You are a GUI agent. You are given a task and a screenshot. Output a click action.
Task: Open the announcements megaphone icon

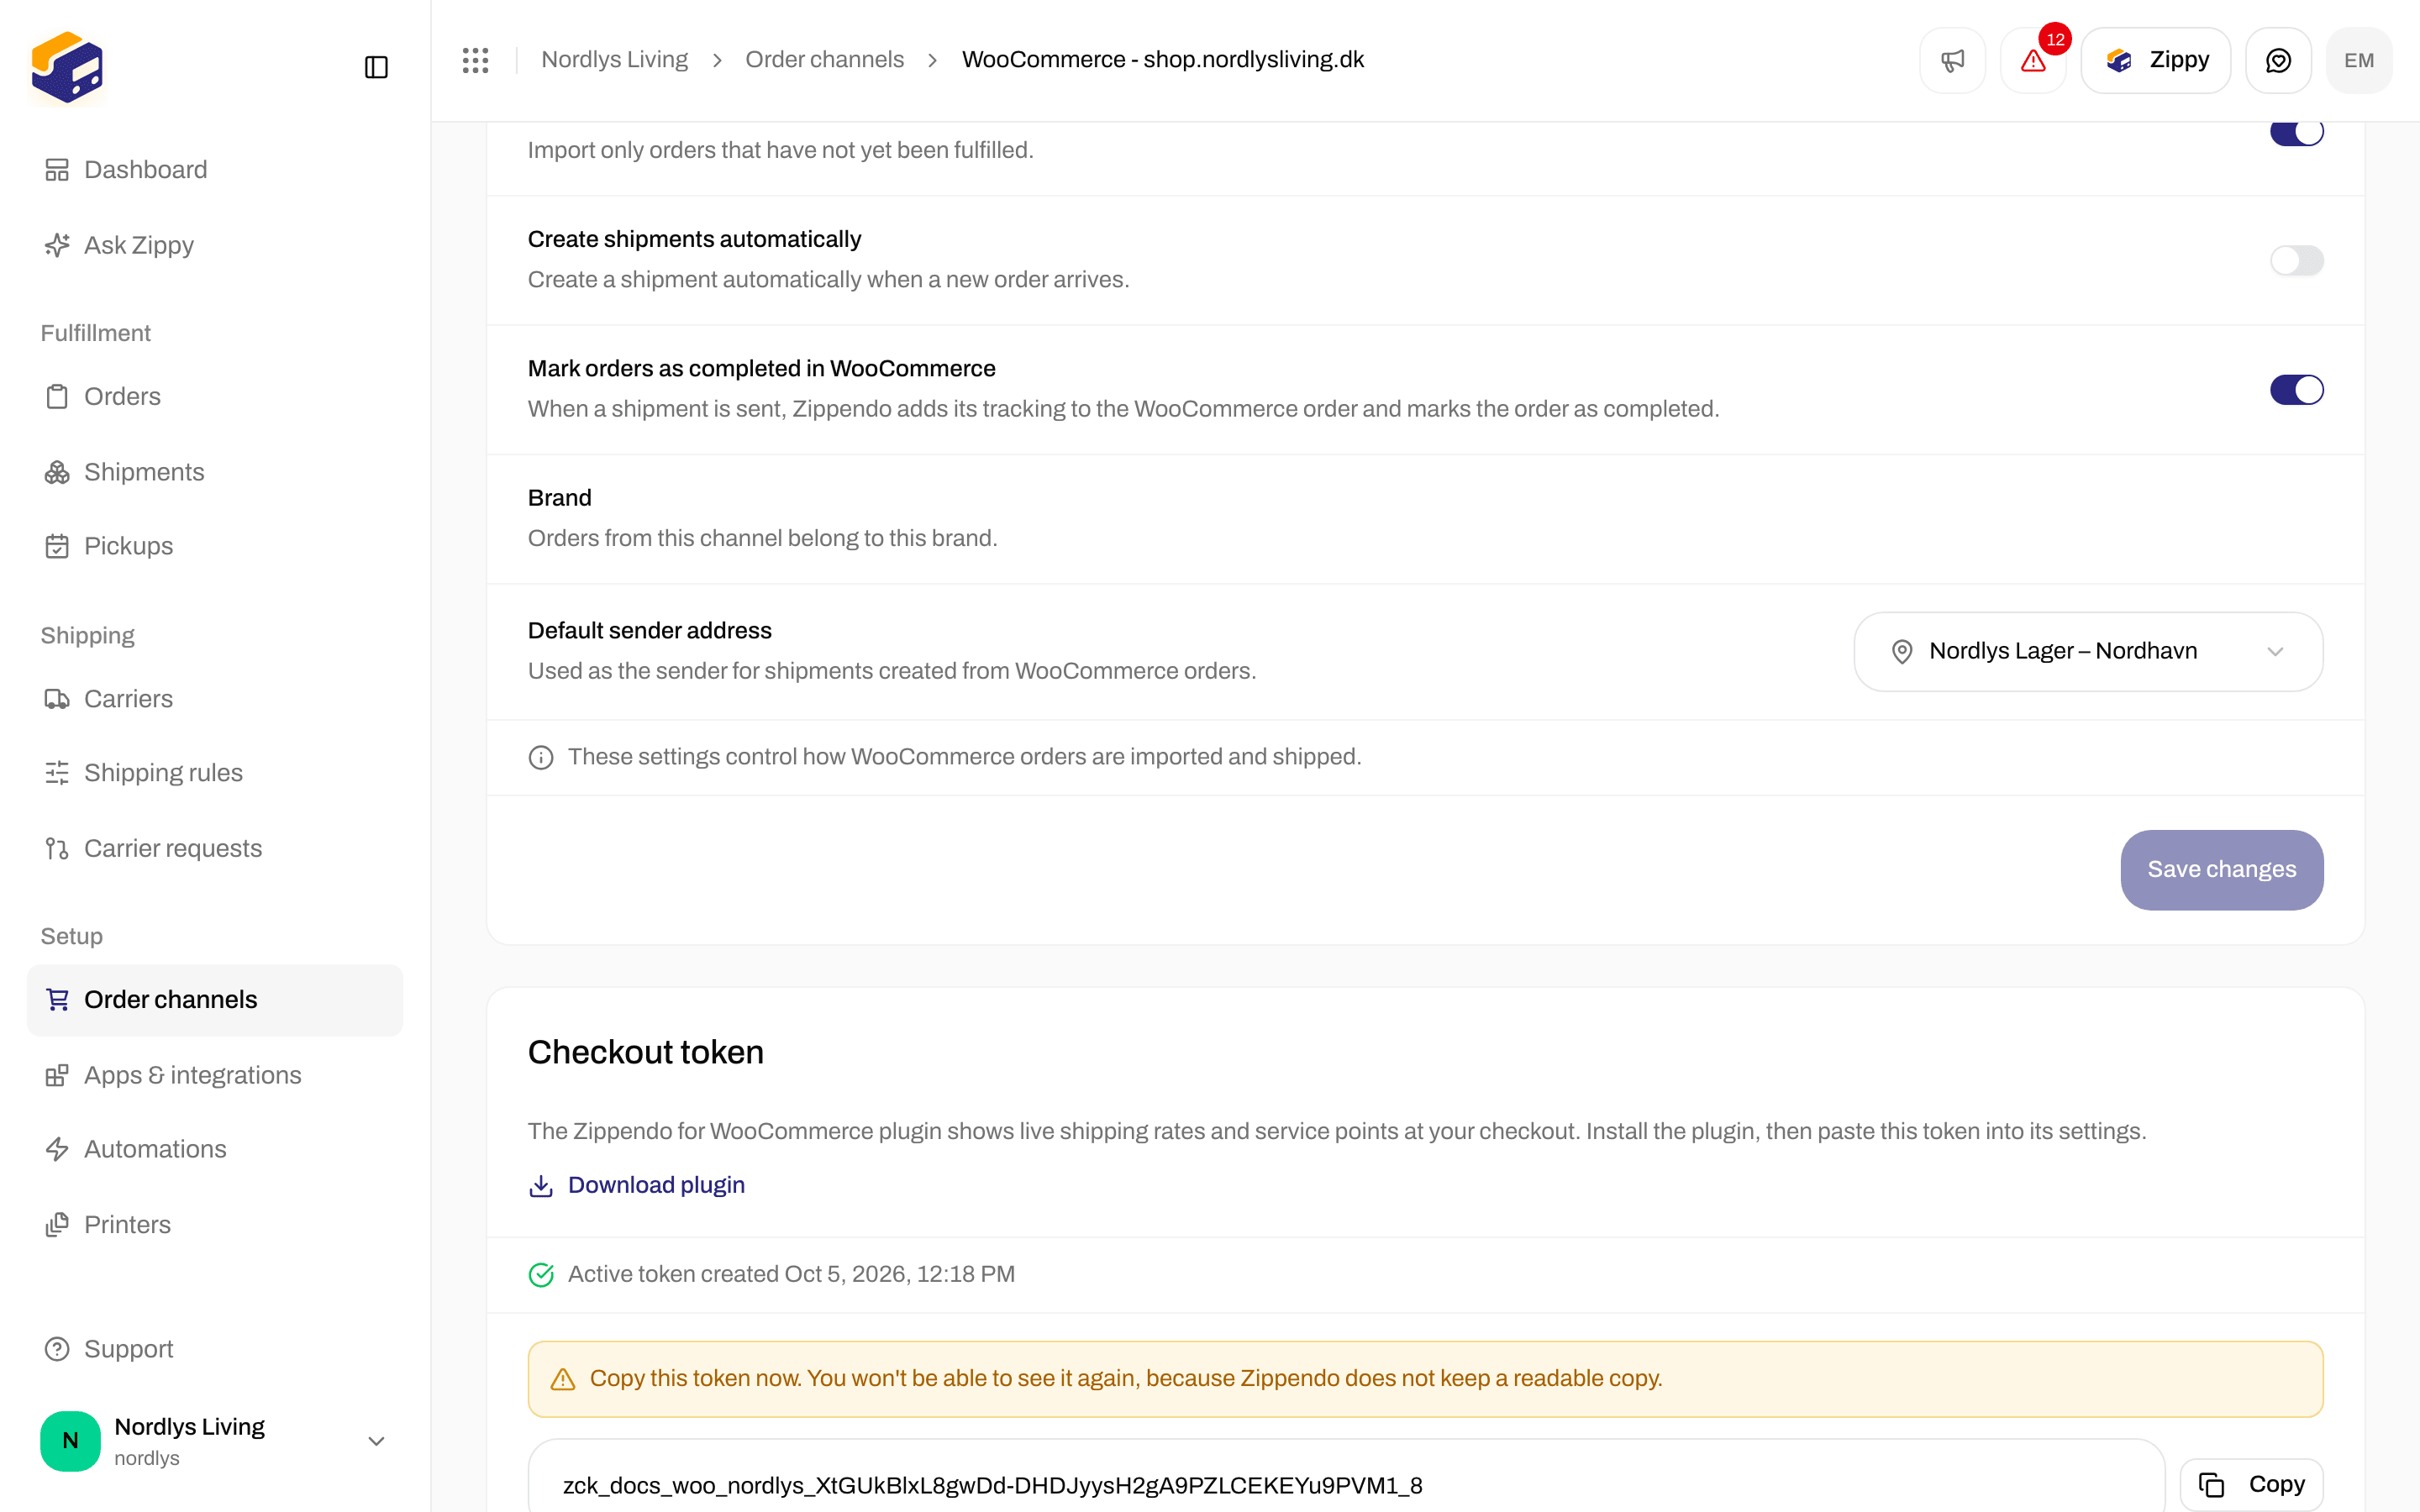pos(1952,60)
